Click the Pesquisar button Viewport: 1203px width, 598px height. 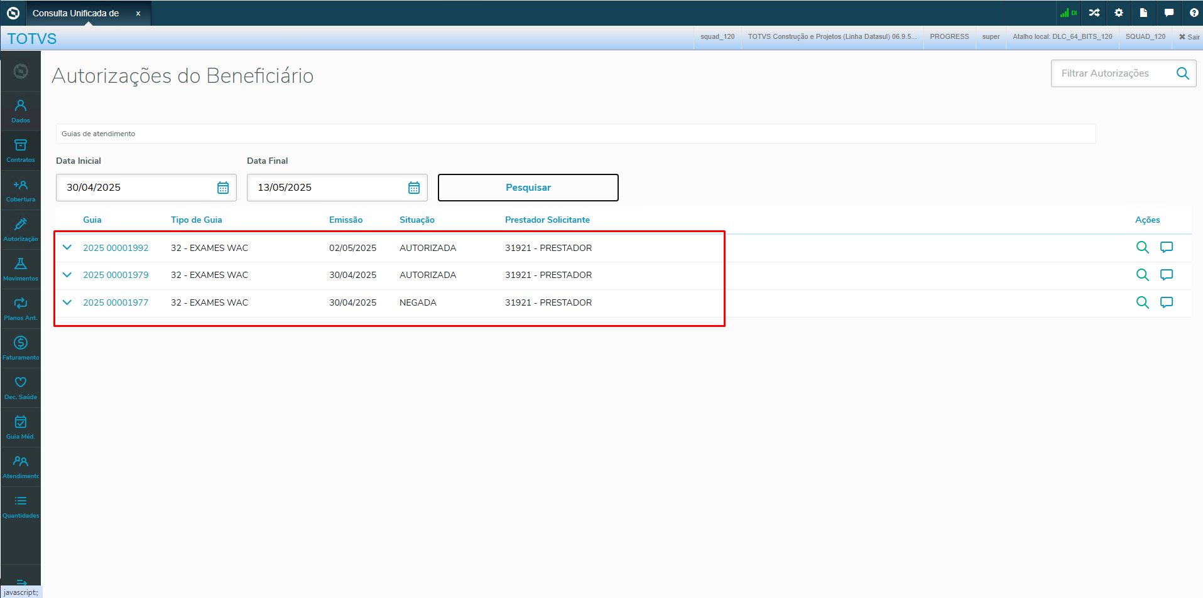[x=528, y=188]
